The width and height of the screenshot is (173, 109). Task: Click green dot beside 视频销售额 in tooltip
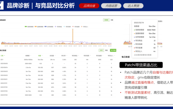(134, 30)
